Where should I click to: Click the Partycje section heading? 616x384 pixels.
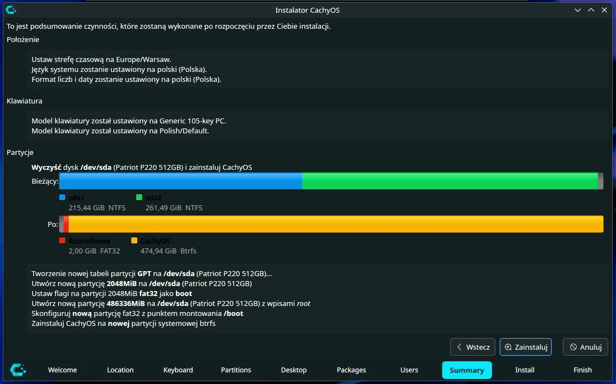(20, 152)
